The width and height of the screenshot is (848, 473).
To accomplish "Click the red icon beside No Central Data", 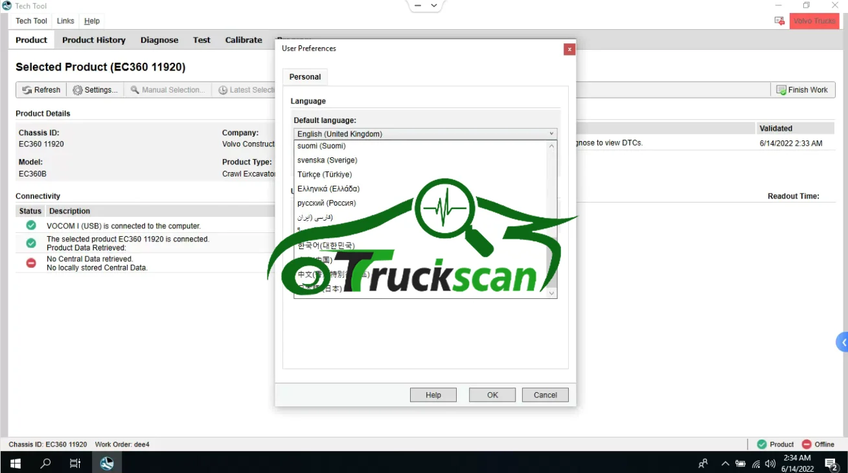I will coord(30,263).
